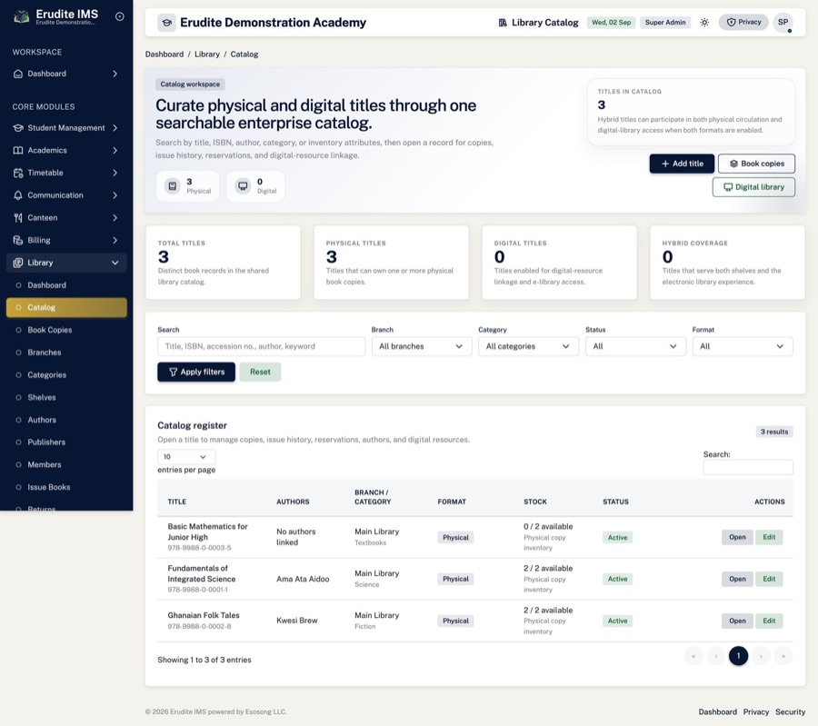The image size is (818, 726).
Task: Click the Super Admin role badge
Action: pyautogui.click(x=665, y=23)
